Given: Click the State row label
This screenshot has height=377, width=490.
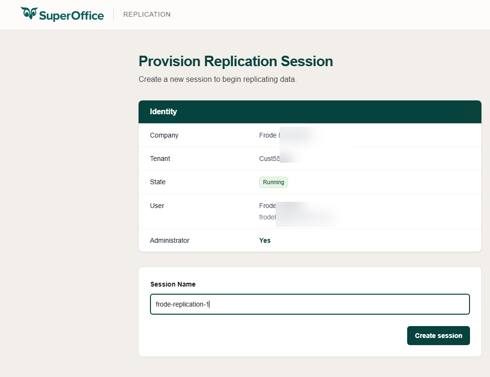Looking at the screenshot, I should click(158, 182).
